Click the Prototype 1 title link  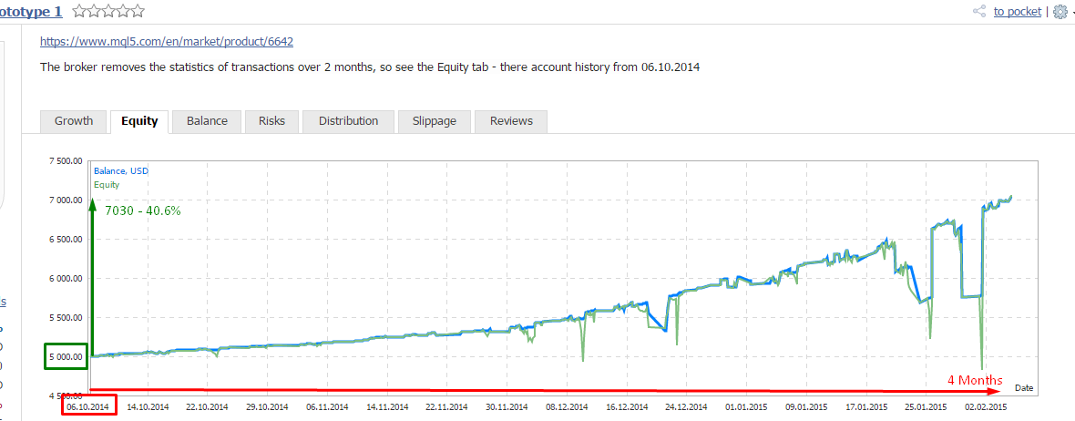click(31, 11)
